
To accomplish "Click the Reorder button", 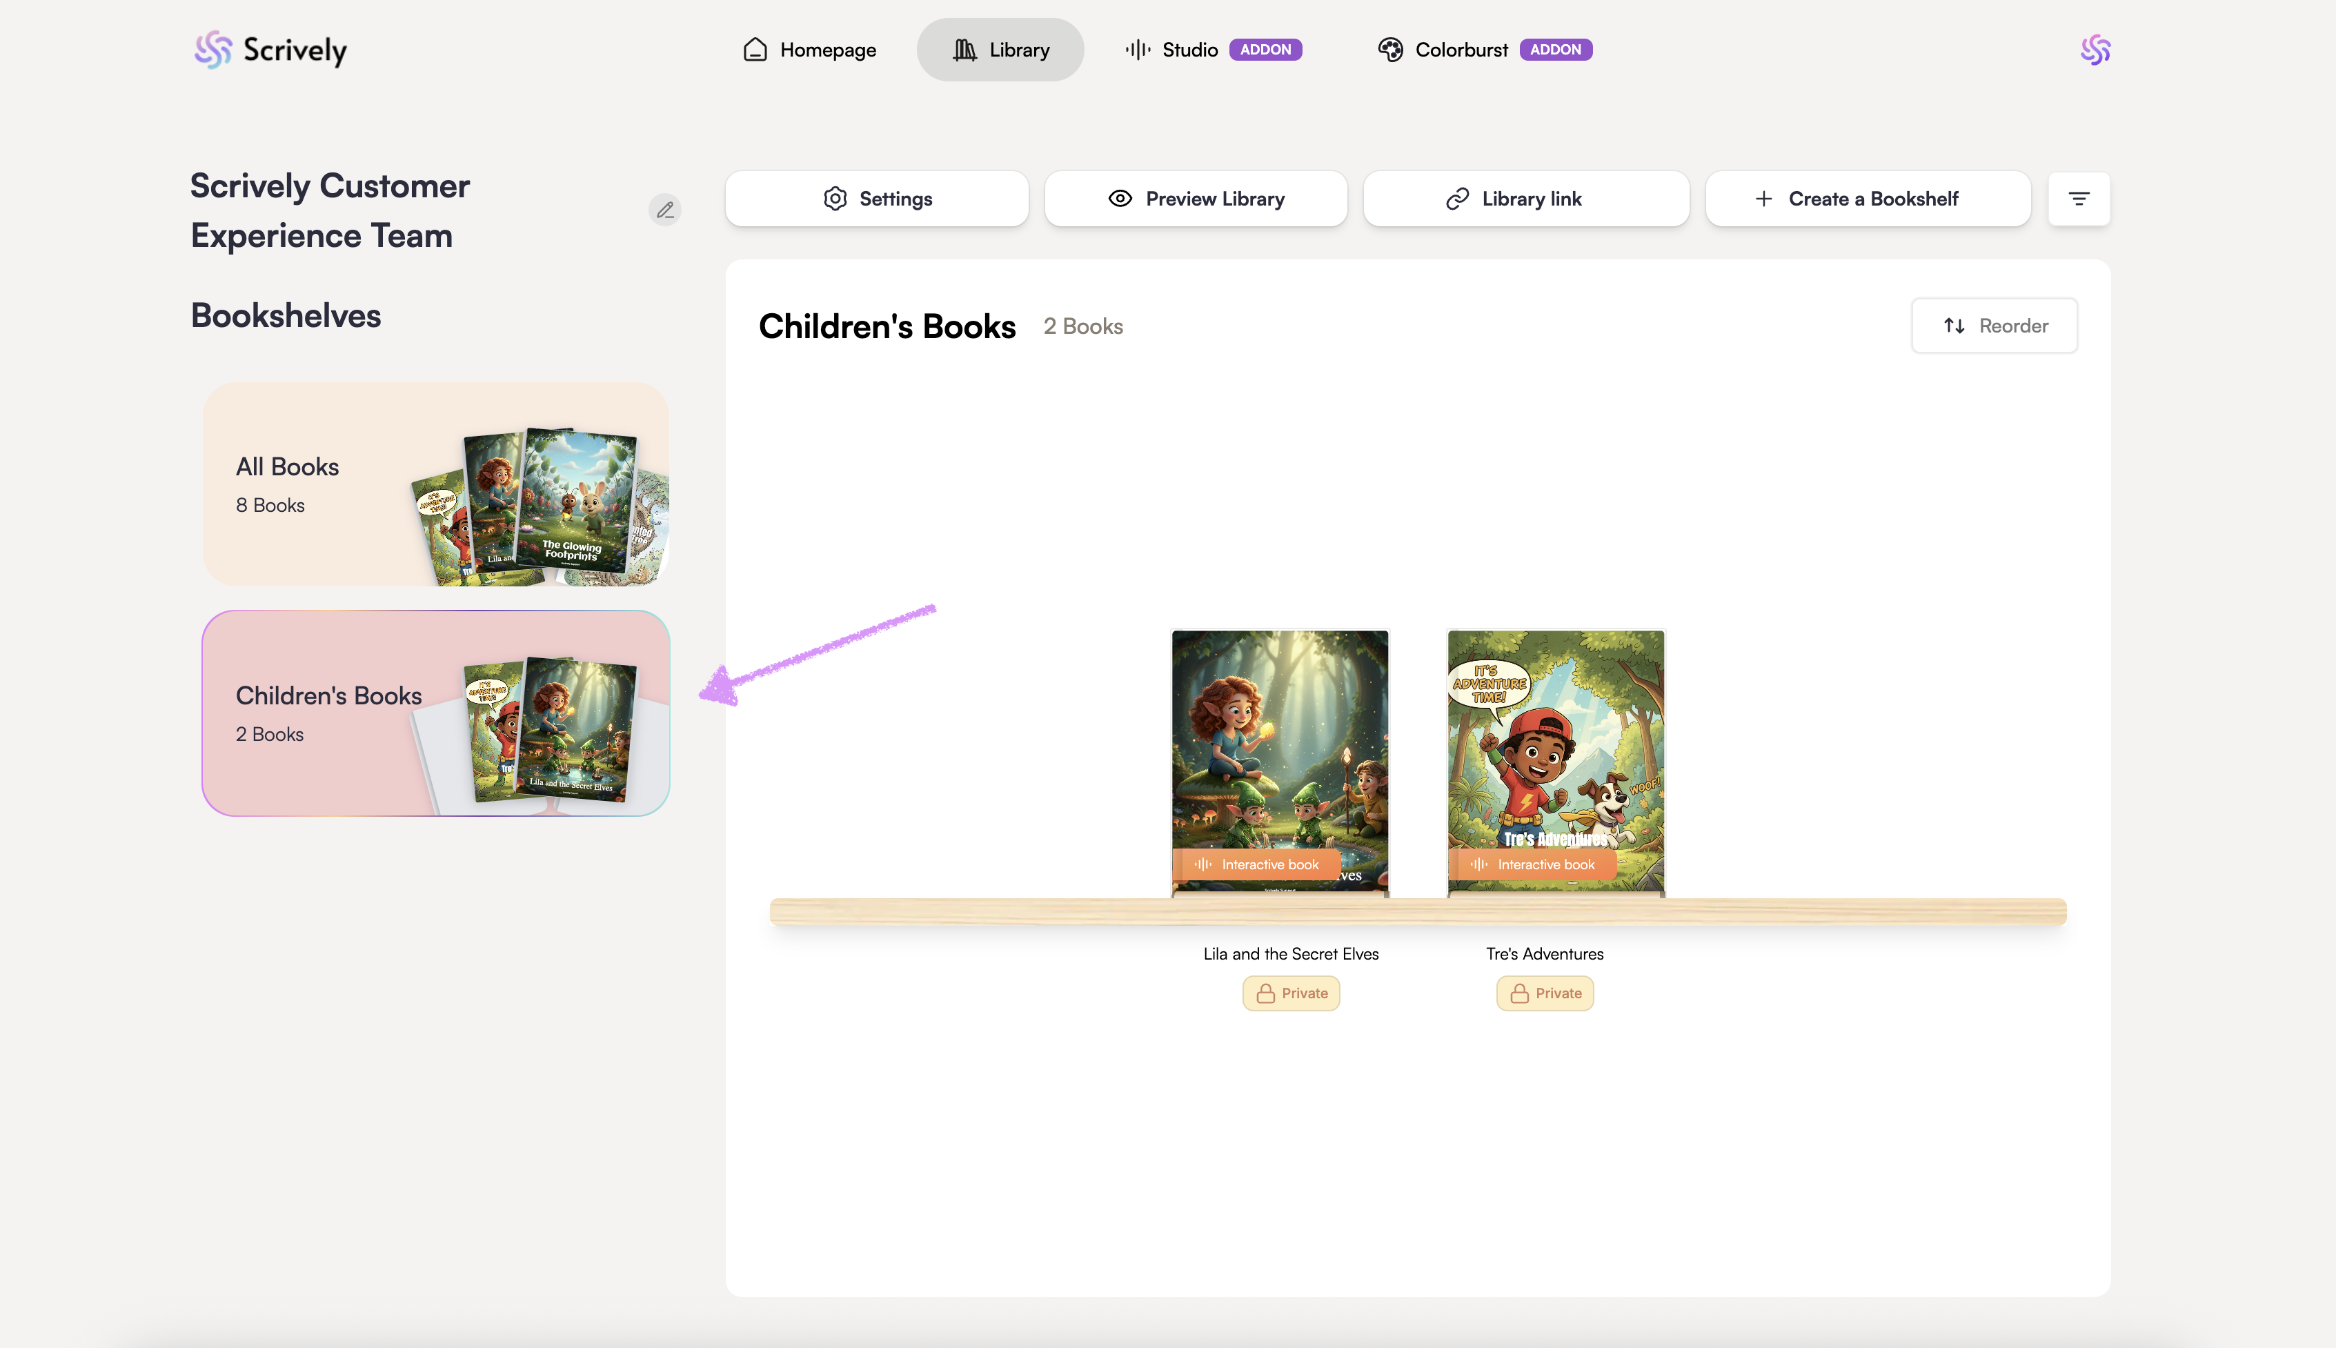I will [x=1994, y=326].
